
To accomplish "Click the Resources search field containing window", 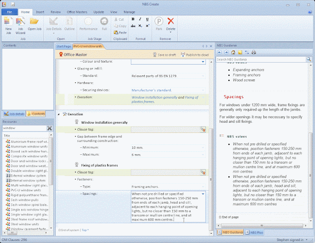I will pos(24,128).
